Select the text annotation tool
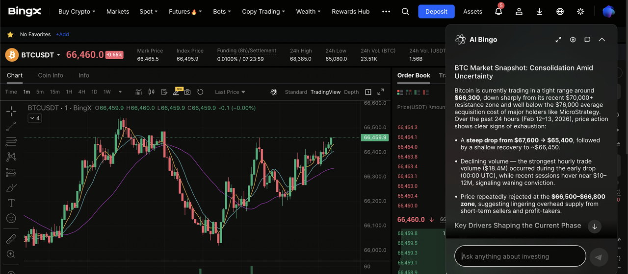The image size is (628, 274). [11, 203]
